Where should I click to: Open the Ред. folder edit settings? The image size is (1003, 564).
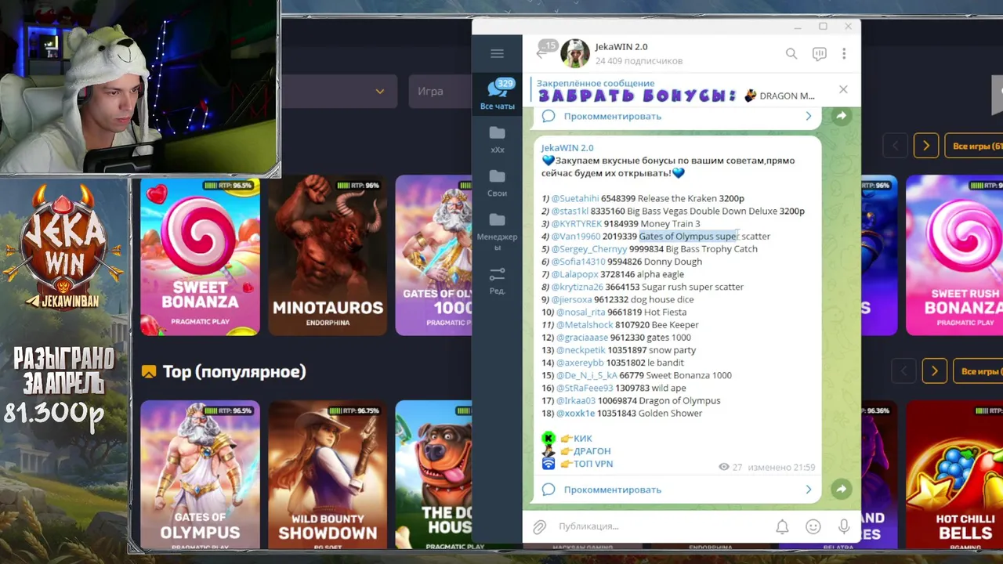[498, 280]
